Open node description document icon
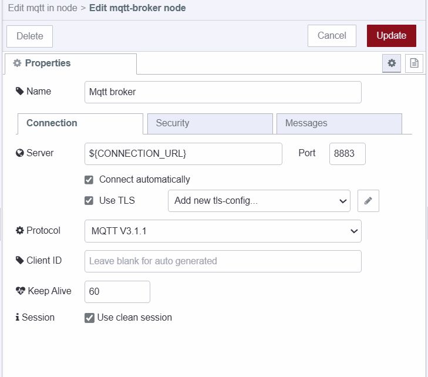 [414, 63]
